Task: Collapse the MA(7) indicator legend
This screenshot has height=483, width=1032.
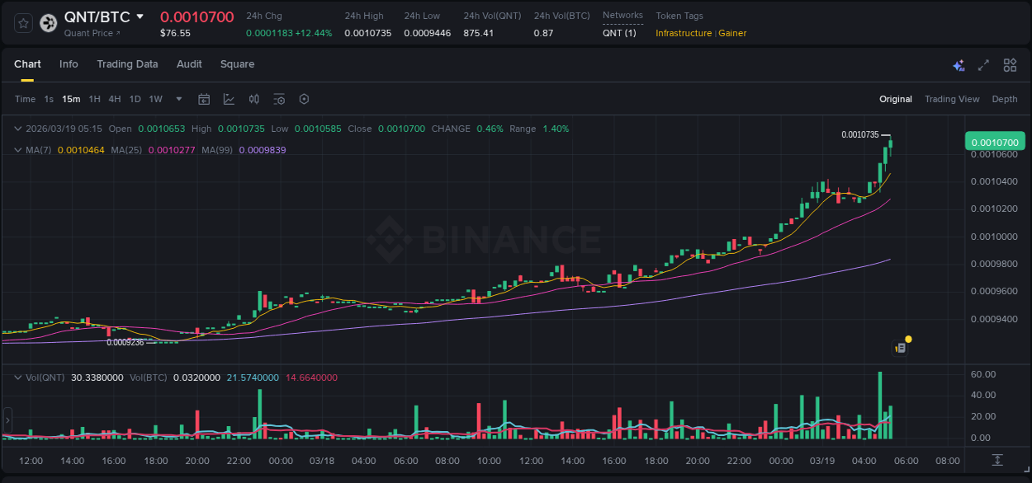Action: [x=18, y=150]
